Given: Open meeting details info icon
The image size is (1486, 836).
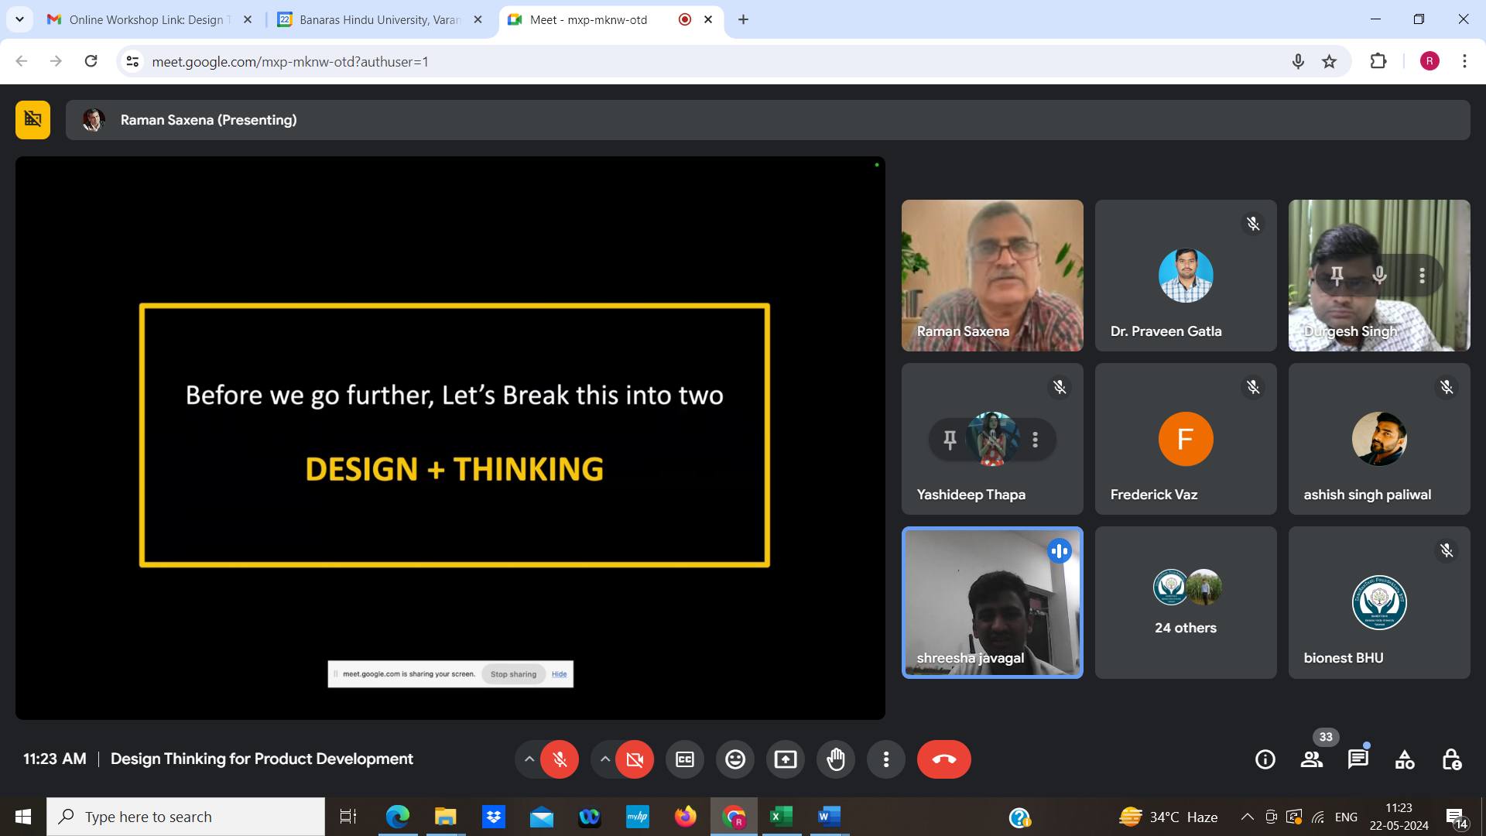Looking at the screenshot, I should (1265, 759).
